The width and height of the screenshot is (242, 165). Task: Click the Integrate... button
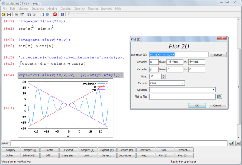(x=69, y=155)
